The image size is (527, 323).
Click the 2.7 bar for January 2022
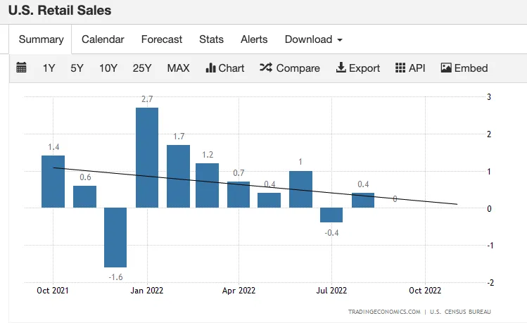click(147, 158)
